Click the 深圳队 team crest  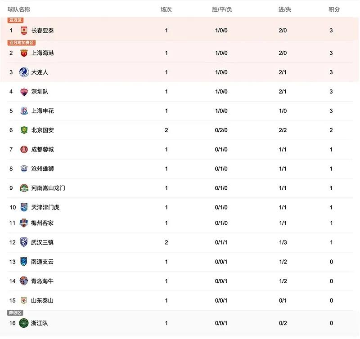click(24, 92)
